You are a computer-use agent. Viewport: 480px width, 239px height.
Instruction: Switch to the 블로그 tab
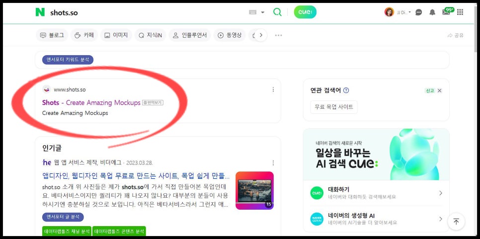click(52, 35)
